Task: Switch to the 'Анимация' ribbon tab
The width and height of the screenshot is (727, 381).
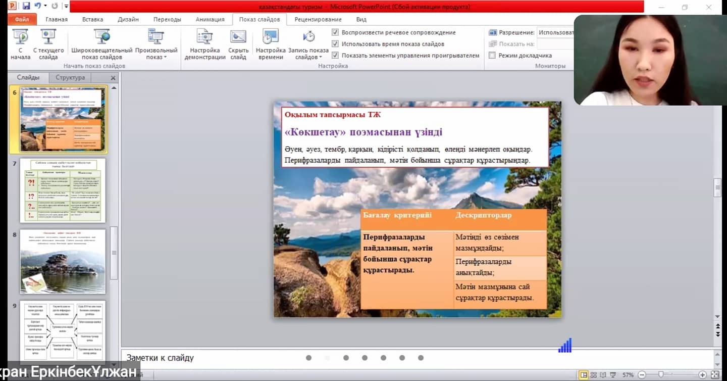Action: [x=210, y=19]
